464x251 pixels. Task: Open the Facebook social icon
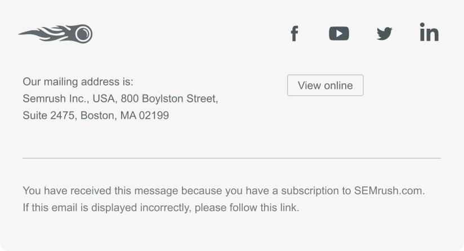tap(294, 33)
